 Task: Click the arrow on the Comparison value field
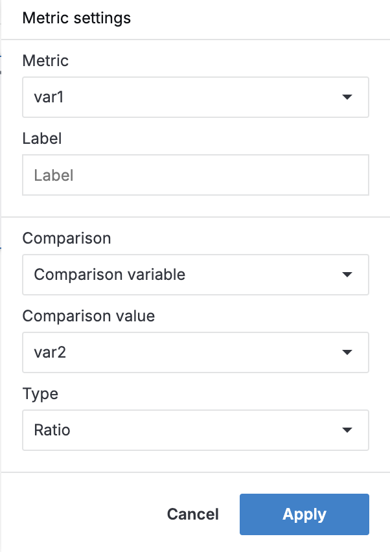pos(348,352)
